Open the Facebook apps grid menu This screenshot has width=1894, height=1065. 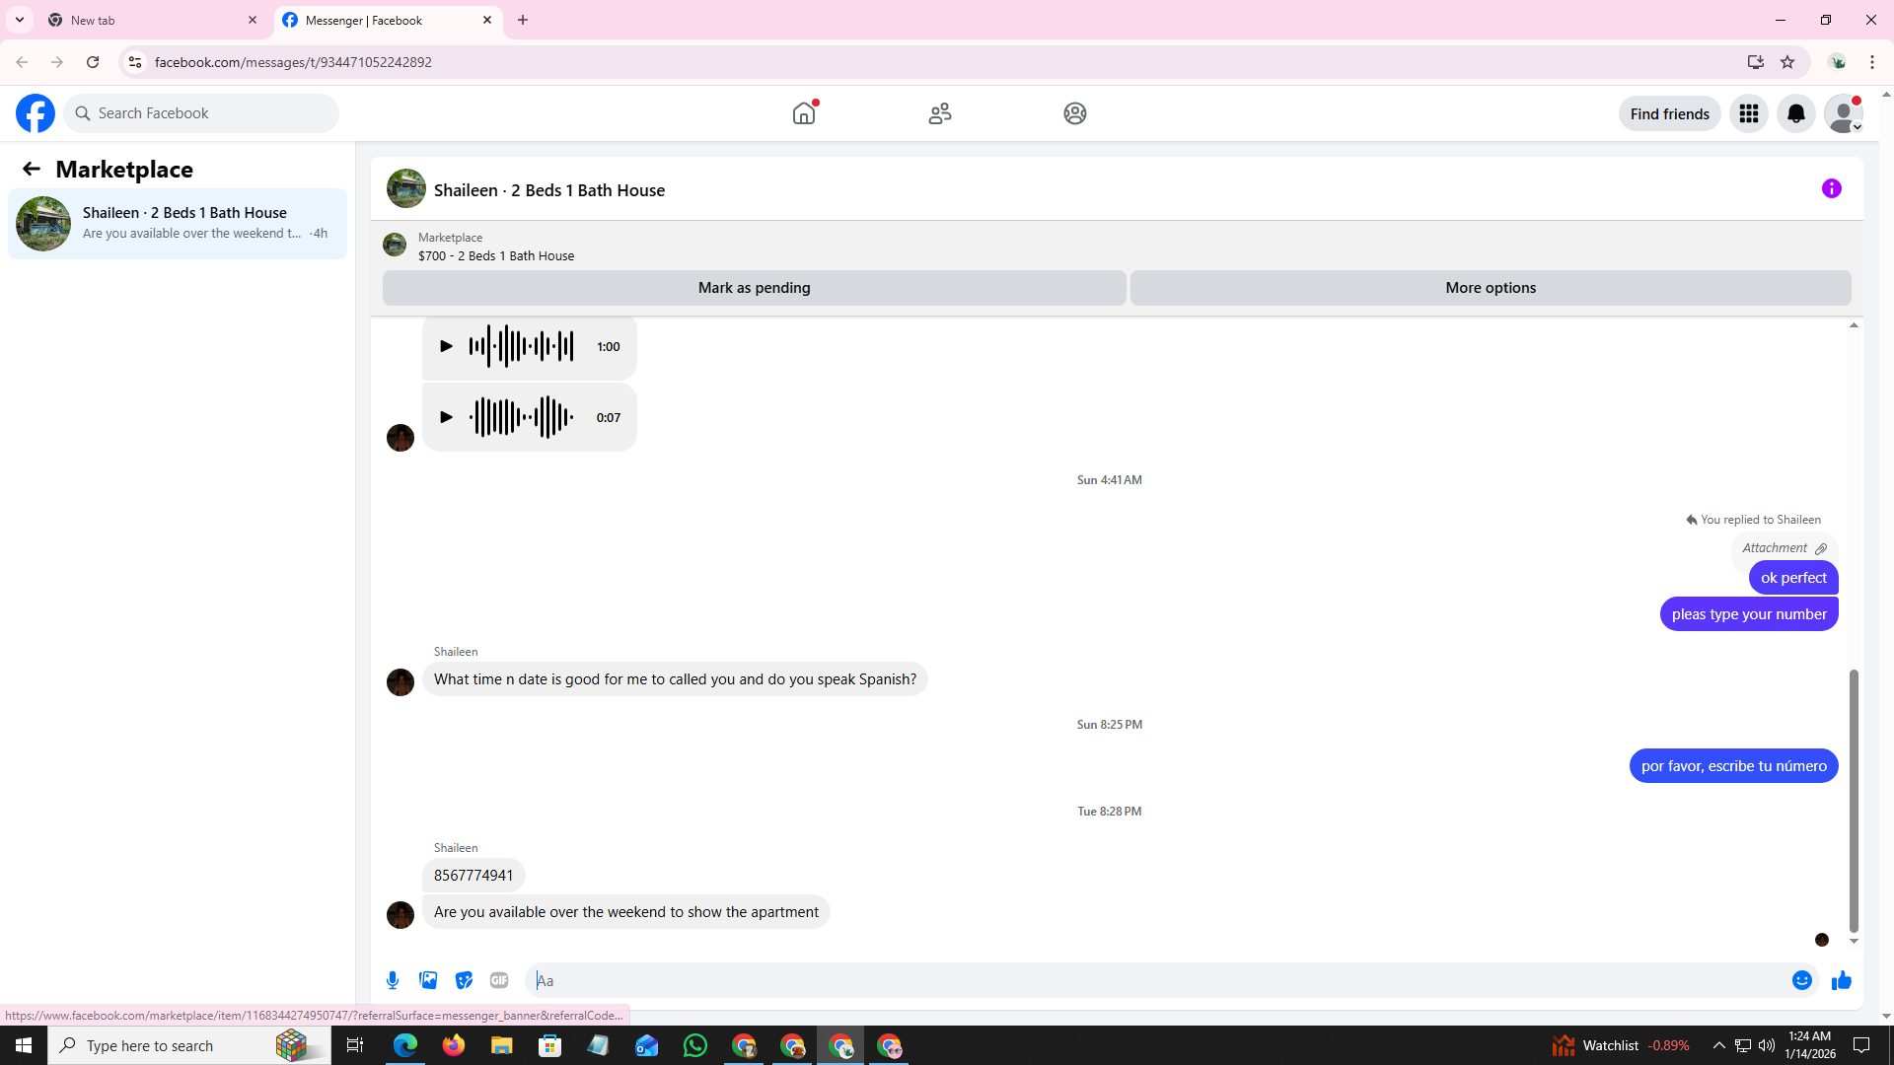tap(1748, 113)
